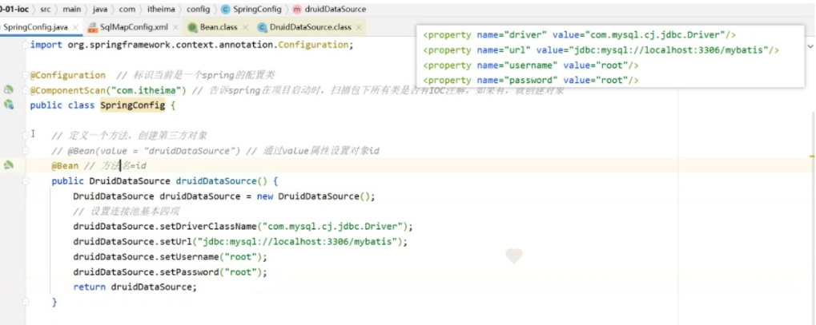Click the SpringConfig class name in code
The width and height of the screenshot is (816, 325).
(x=132, y=105)
